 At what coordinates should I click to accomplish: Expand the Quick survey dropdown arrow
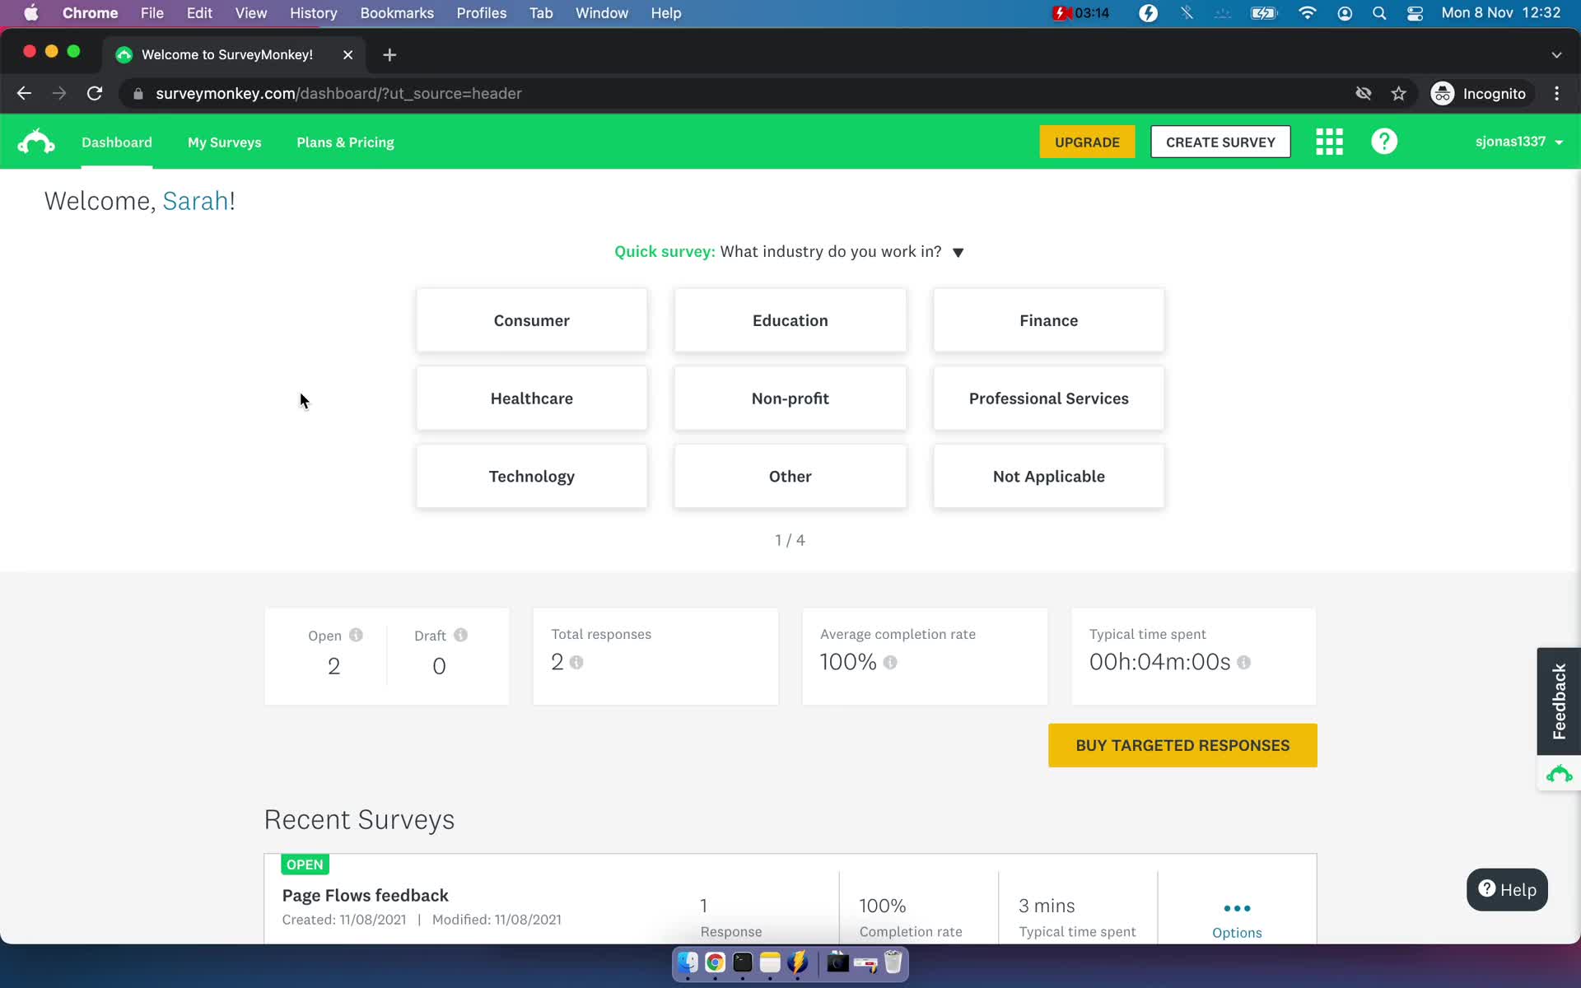(x=958, y=252)
